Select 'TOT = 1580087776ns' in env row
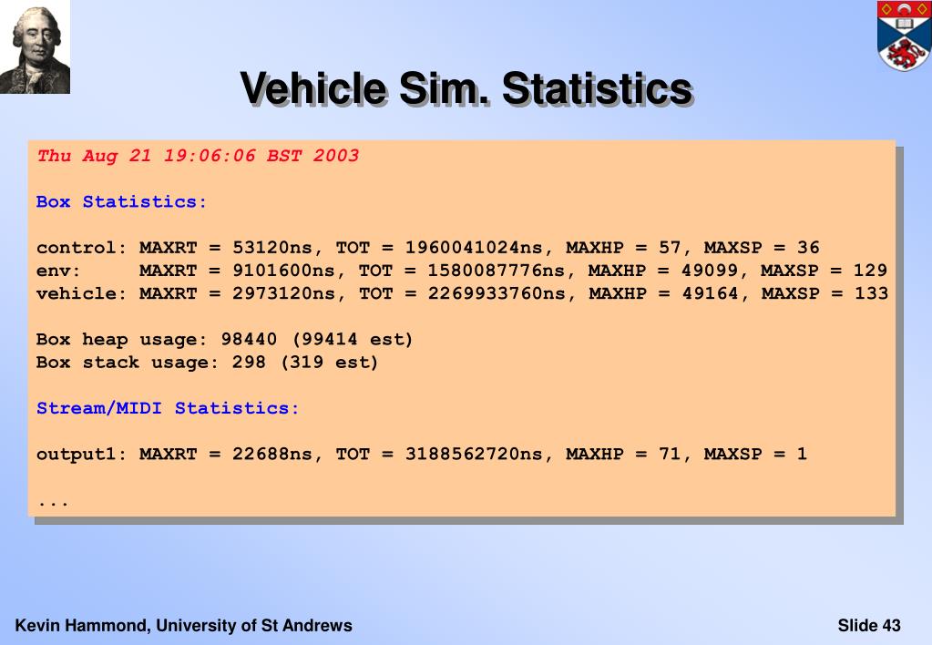Image resolution: width=932 pixels, height=645 pixels. (462, 271)
